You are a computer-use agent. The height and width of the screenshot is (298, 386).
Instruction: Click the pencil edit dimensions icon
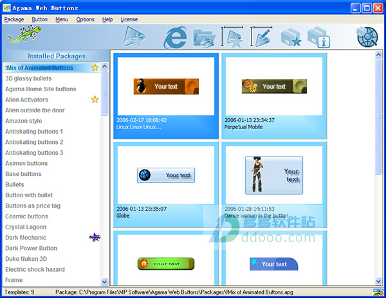[261, 37]
